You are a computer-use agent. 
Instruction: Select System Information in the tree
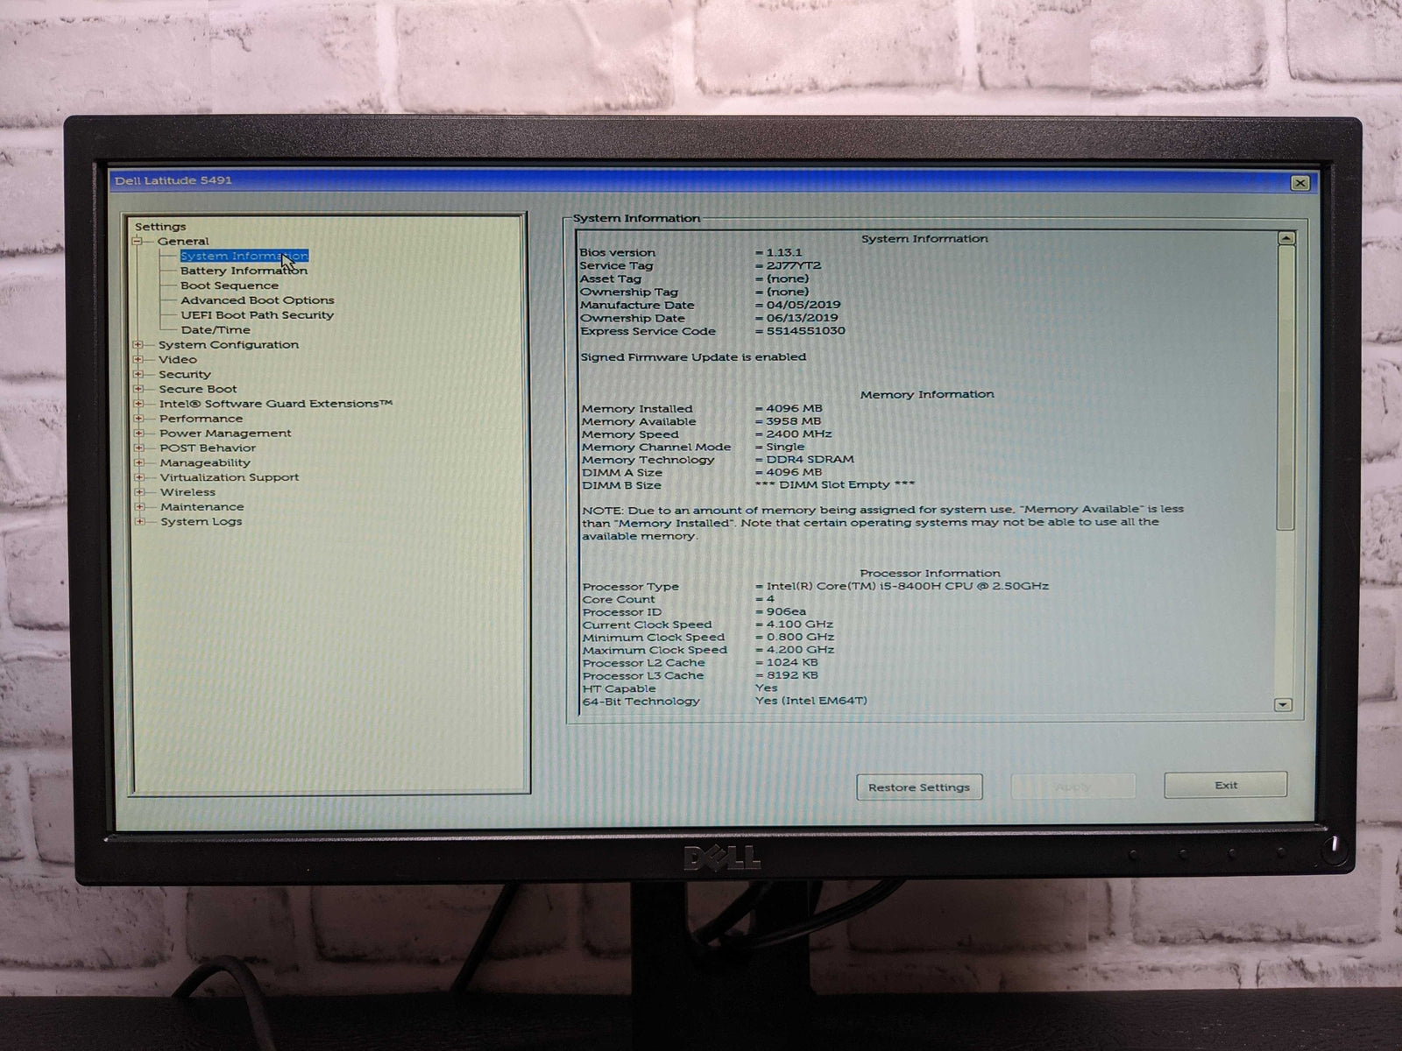click(x=244, y=256)
